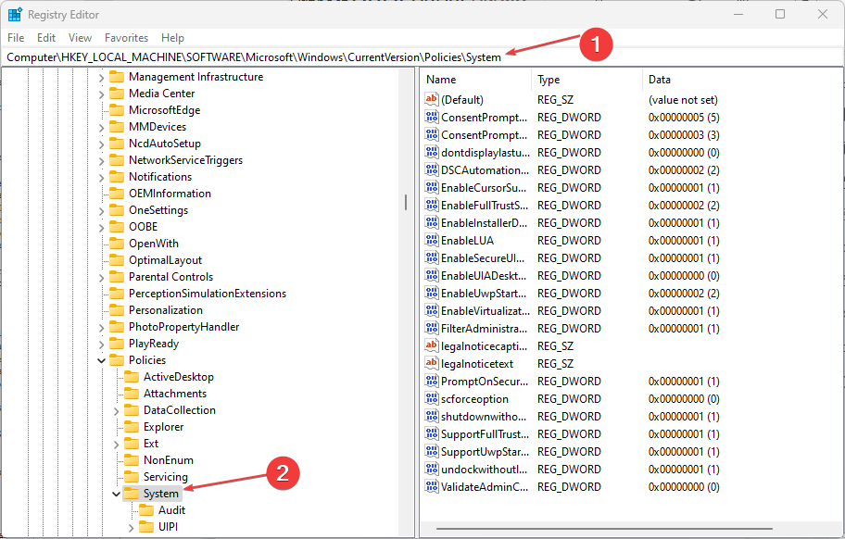Click the undockwithoutl... DWORD icon
Image resolution: width=845 pixels, height=539 pixels.
click(x=432, y=469)
